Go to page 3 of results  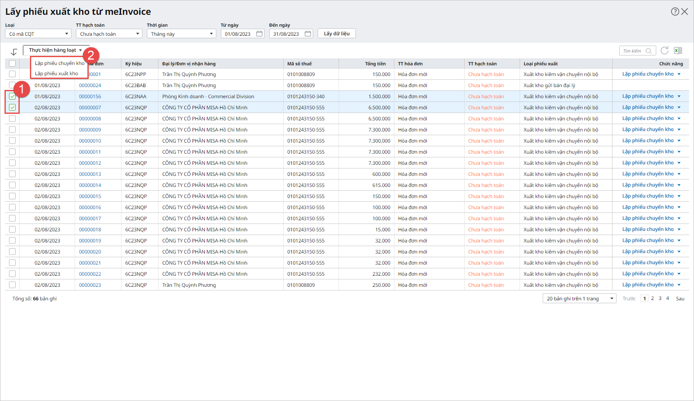coord(660,298)
